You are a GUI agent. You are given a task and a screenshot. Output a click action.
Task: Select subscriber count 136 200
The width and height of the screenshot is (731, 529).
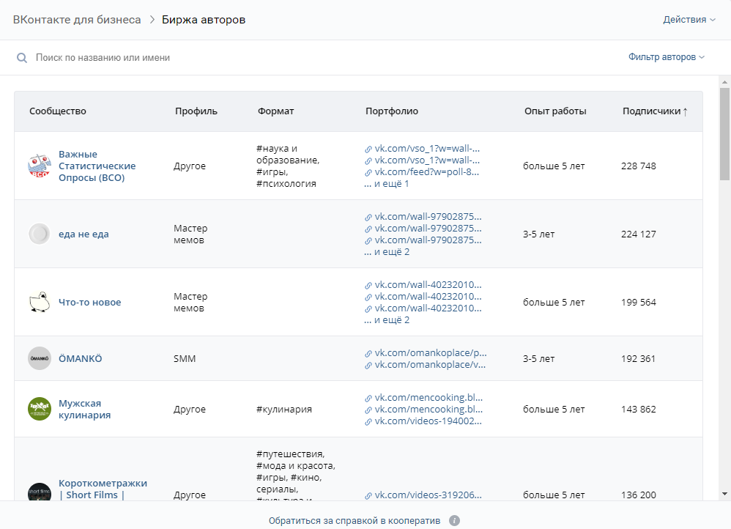(x=639, y=495)
